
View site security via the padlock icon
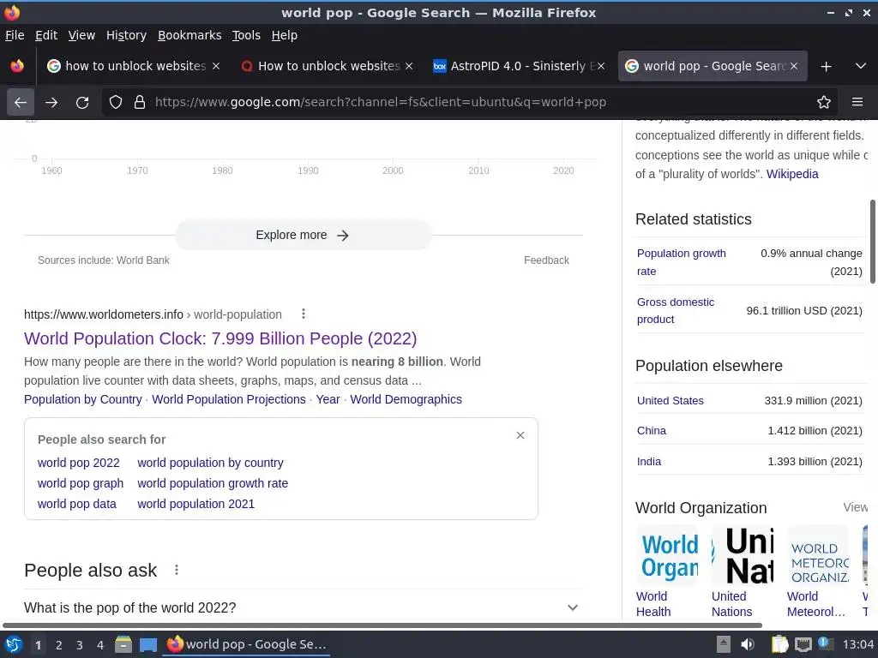(x=140, y=103)
